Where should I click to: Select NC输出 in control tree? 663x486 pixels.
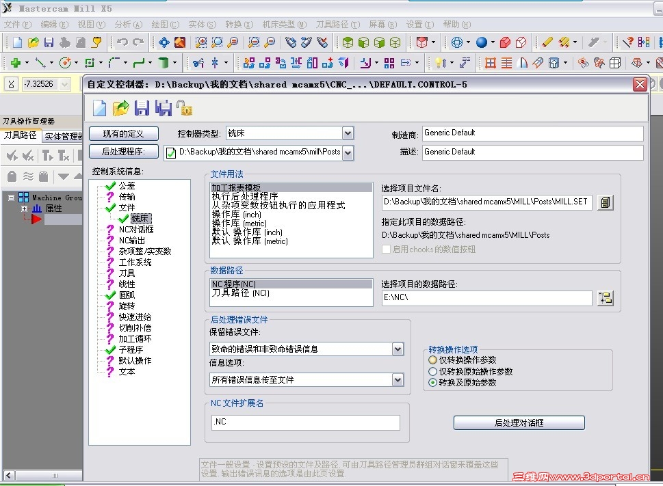click(131, 240)
